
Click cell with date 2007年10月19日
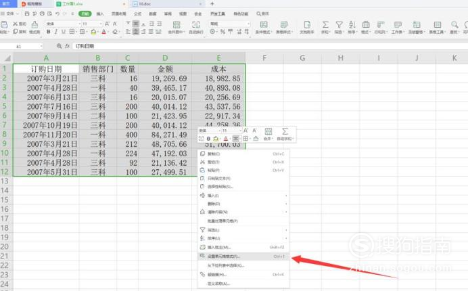(46, 125)
